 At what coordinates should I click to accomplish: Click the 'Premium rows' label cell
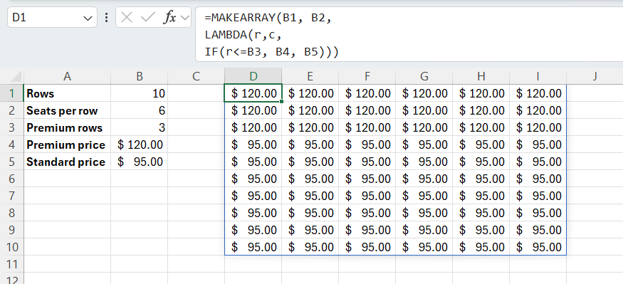point(67,127)
